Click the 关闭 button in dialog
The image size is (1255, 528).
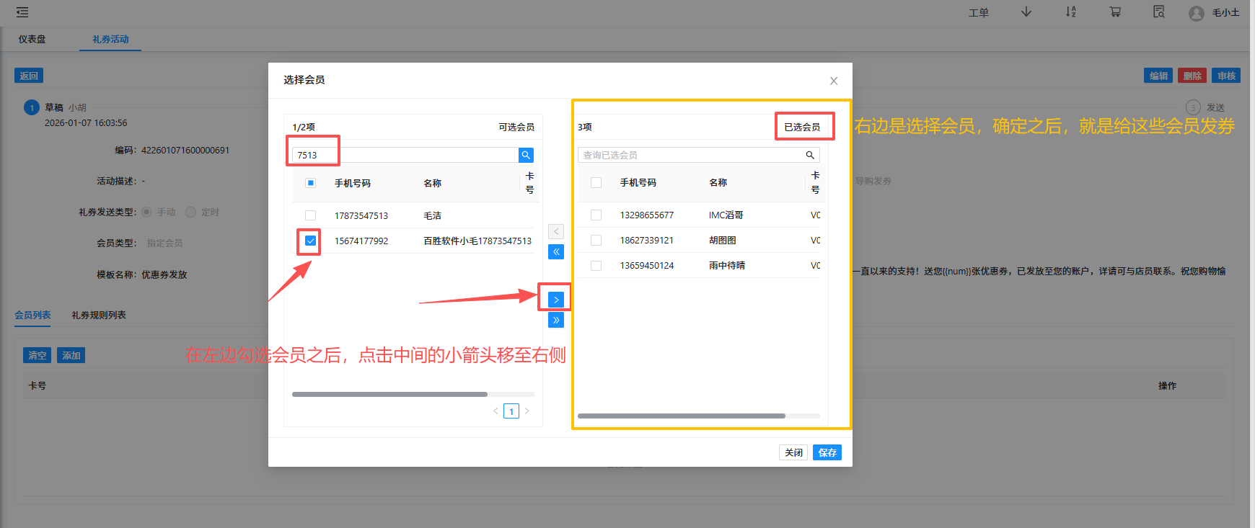coord(793,452)
